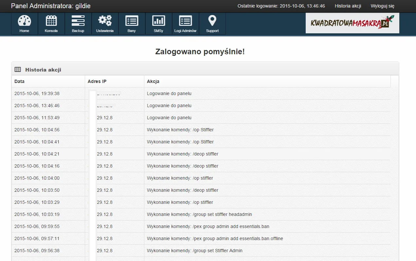Select date 2015-10-06, 10:03:50
Image resolution: width=416 pixels, height=261 pixels.
pos(37,190)
